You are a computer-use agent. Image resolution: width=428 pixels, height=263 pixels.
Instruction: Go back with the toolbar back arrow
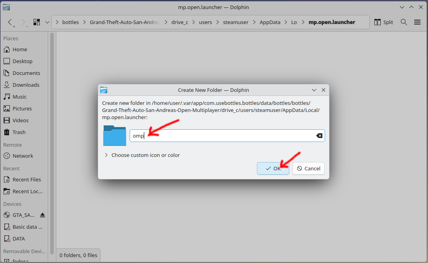(x=10, y=22)
